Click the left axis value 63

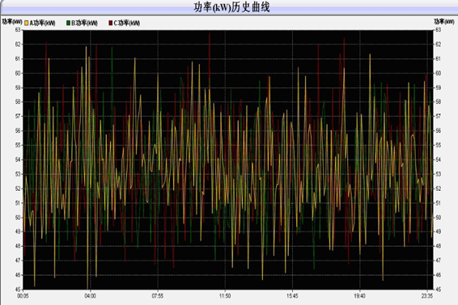(x=18, y=30)
